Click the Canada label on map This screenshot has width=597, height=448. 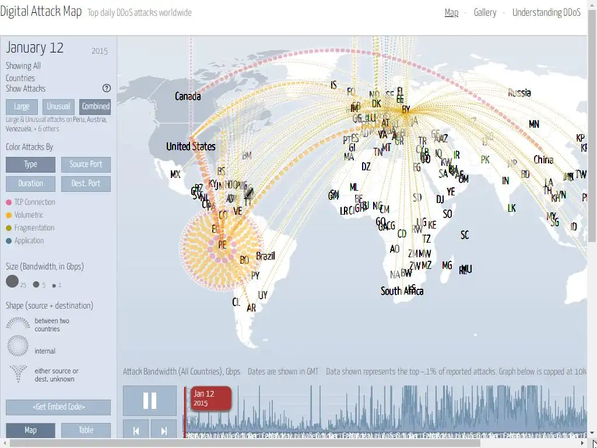[188, 96]
